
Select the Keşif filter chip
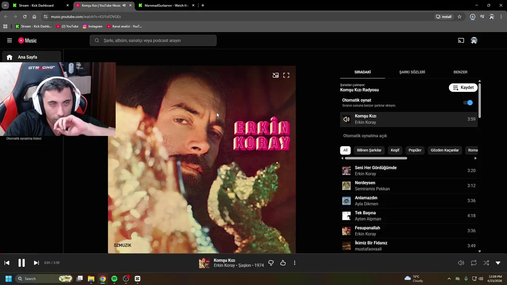coord(395,150)
